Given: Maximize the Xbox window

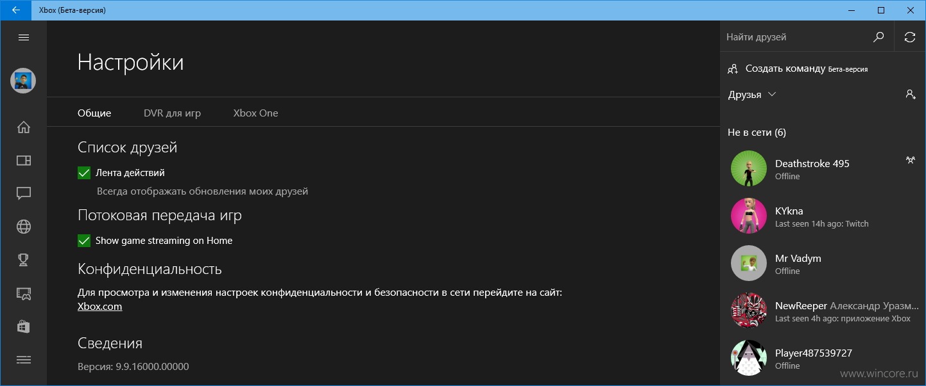Looking at the screenshot, I should pos(881,10).
